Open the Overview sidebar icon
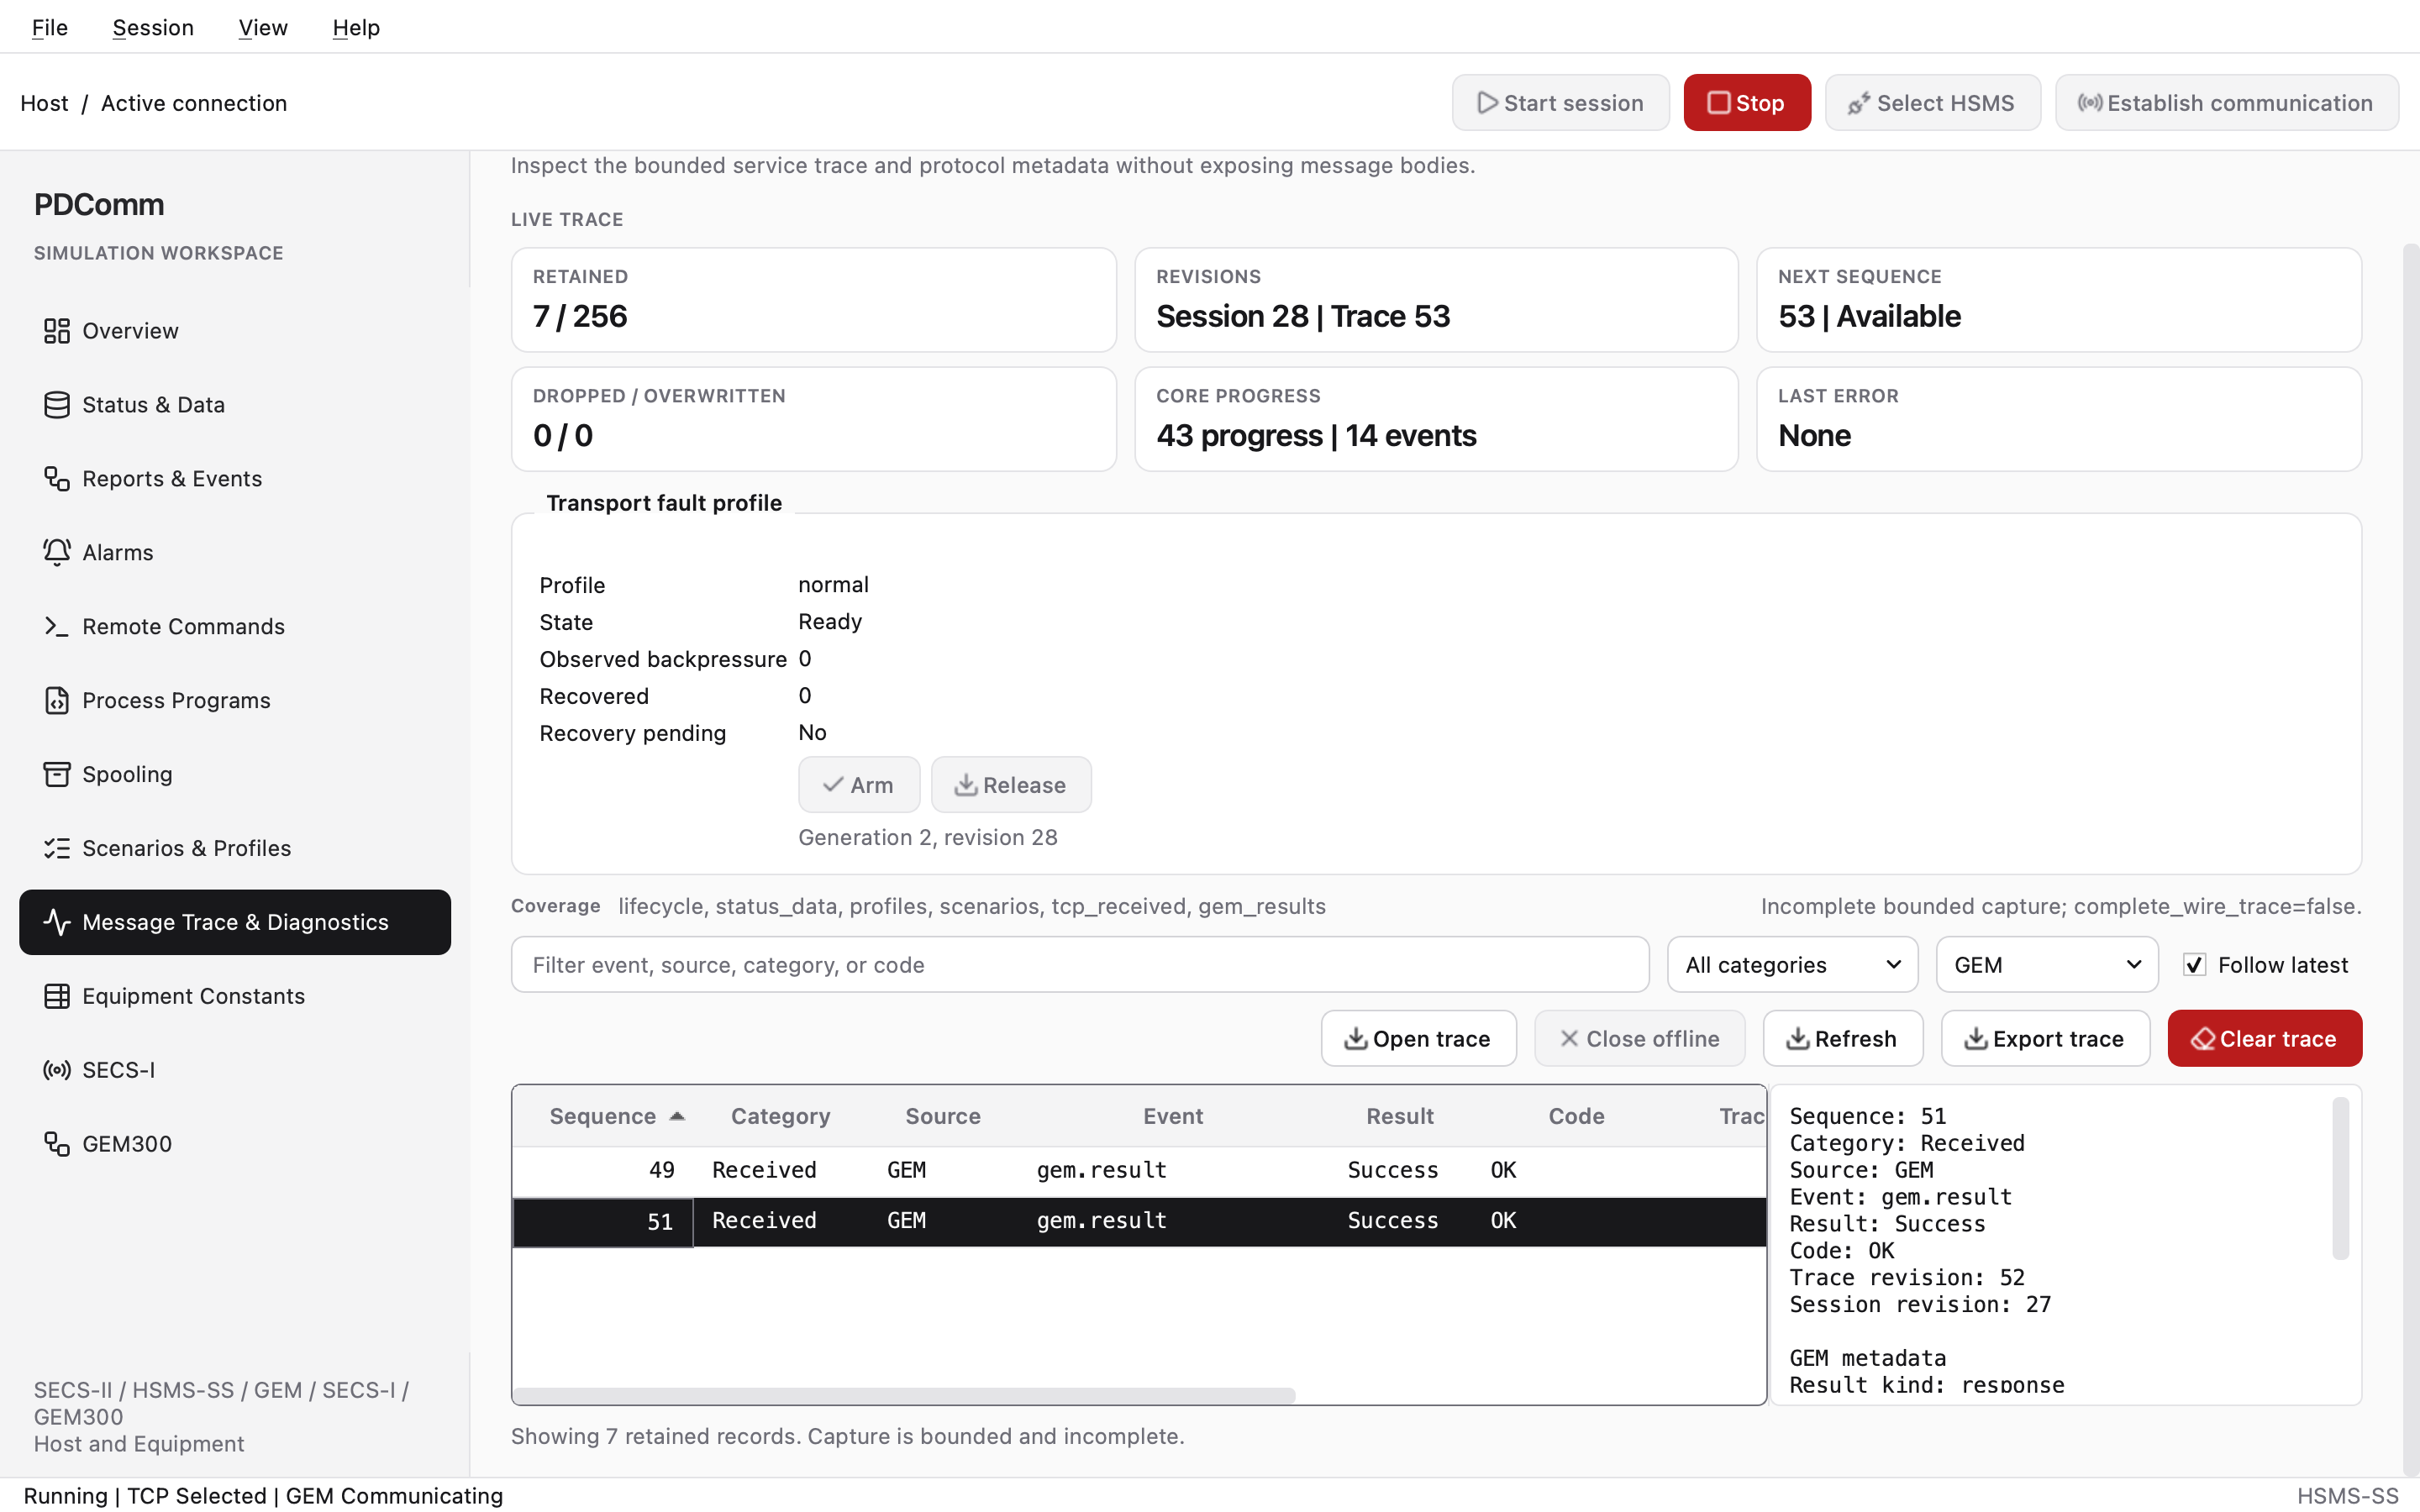2420x1512 pixels. [56, 331]
